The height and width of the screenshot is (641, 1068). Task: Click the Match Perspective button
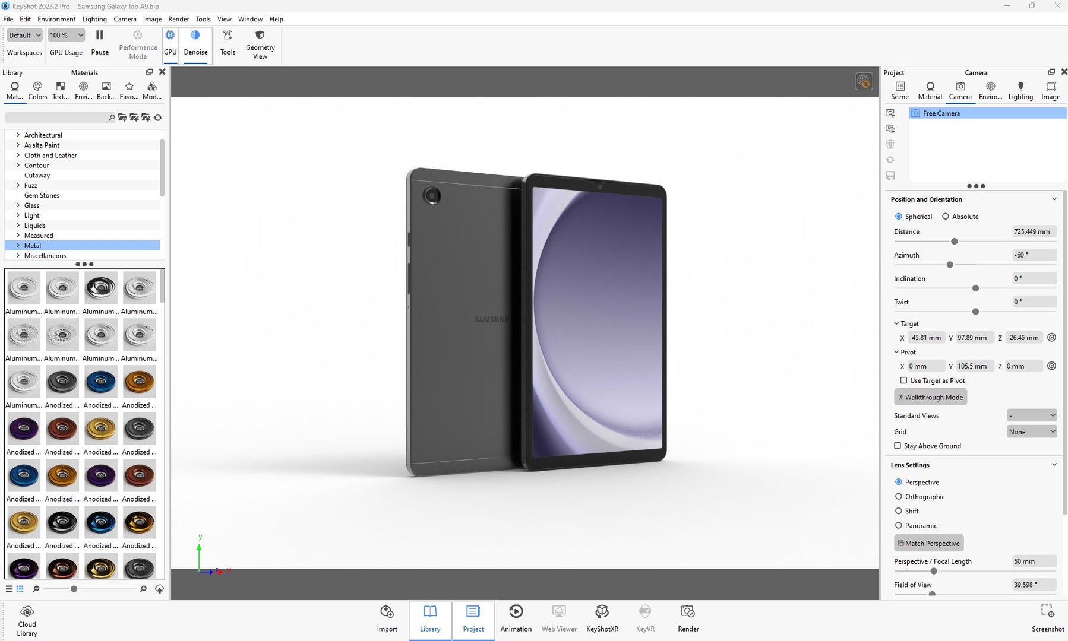point(929,543)
